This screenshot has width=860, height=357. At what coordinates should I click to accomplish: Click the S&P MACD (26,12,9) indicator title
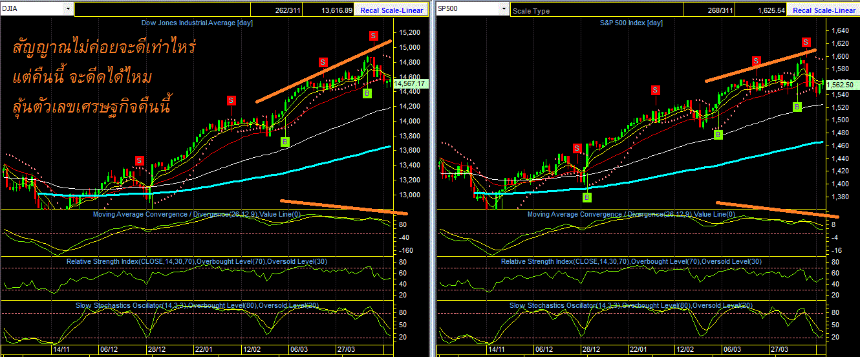(632, 214)
